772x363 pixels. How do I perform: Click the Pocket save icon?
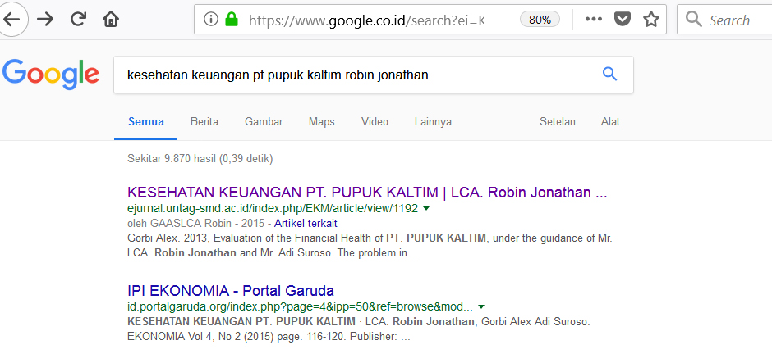623,20
